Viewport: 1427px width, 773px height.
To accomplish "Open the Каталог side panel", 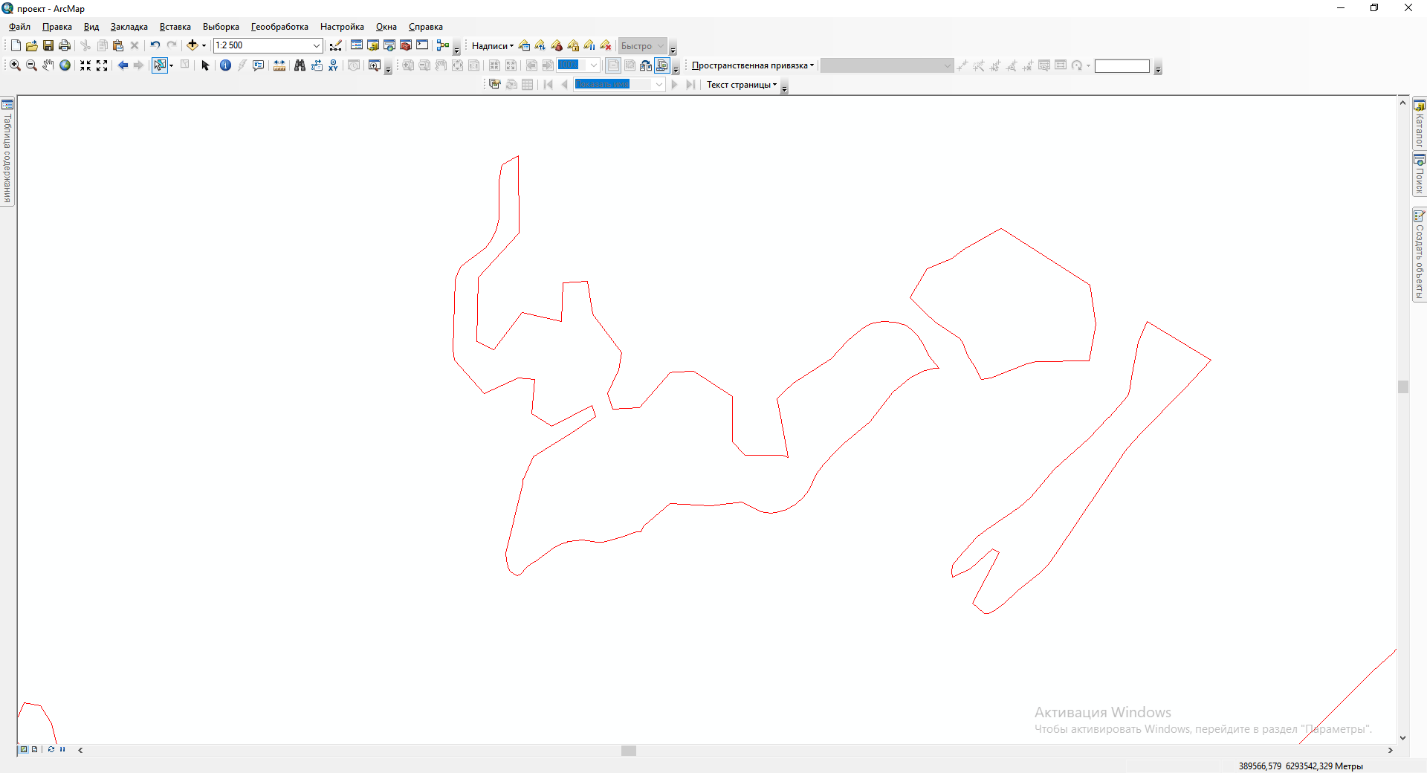I will click(1419, 124).
